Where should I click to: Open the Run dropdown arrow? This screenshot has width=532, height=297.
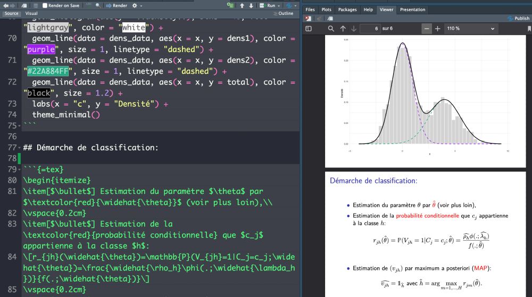pyautogui.click(x=279, y=6)
